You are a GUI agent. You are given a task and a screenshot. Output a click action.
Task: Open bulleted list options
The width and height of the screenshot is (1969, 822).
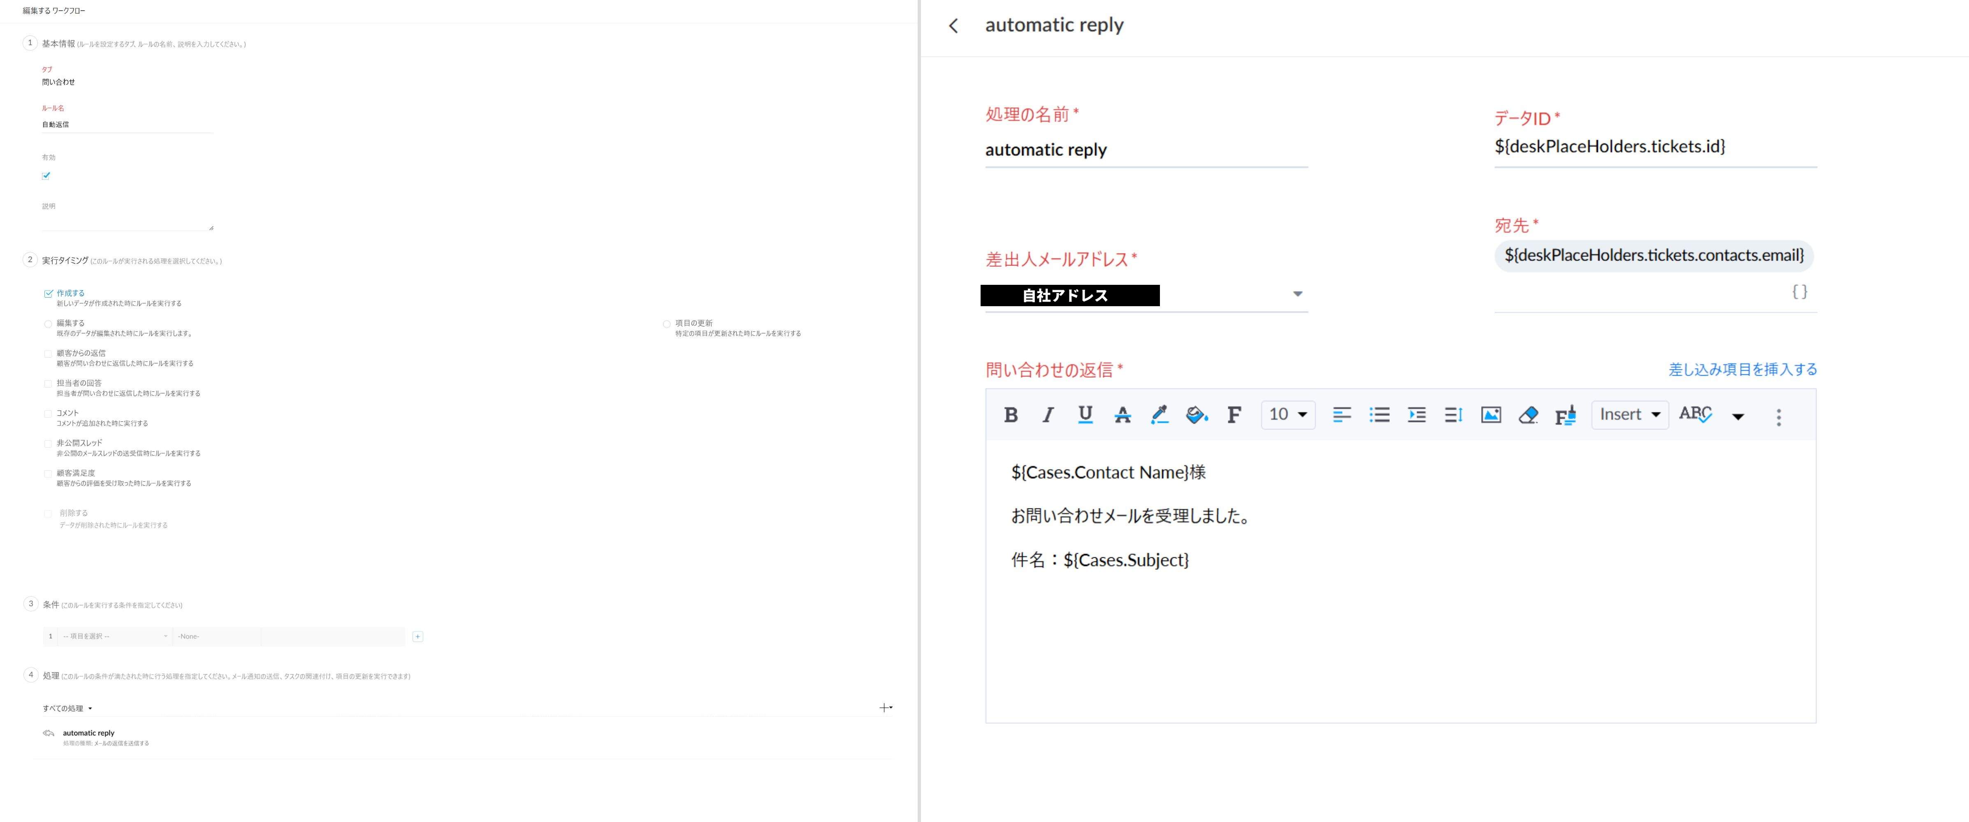click(1379, 415)
